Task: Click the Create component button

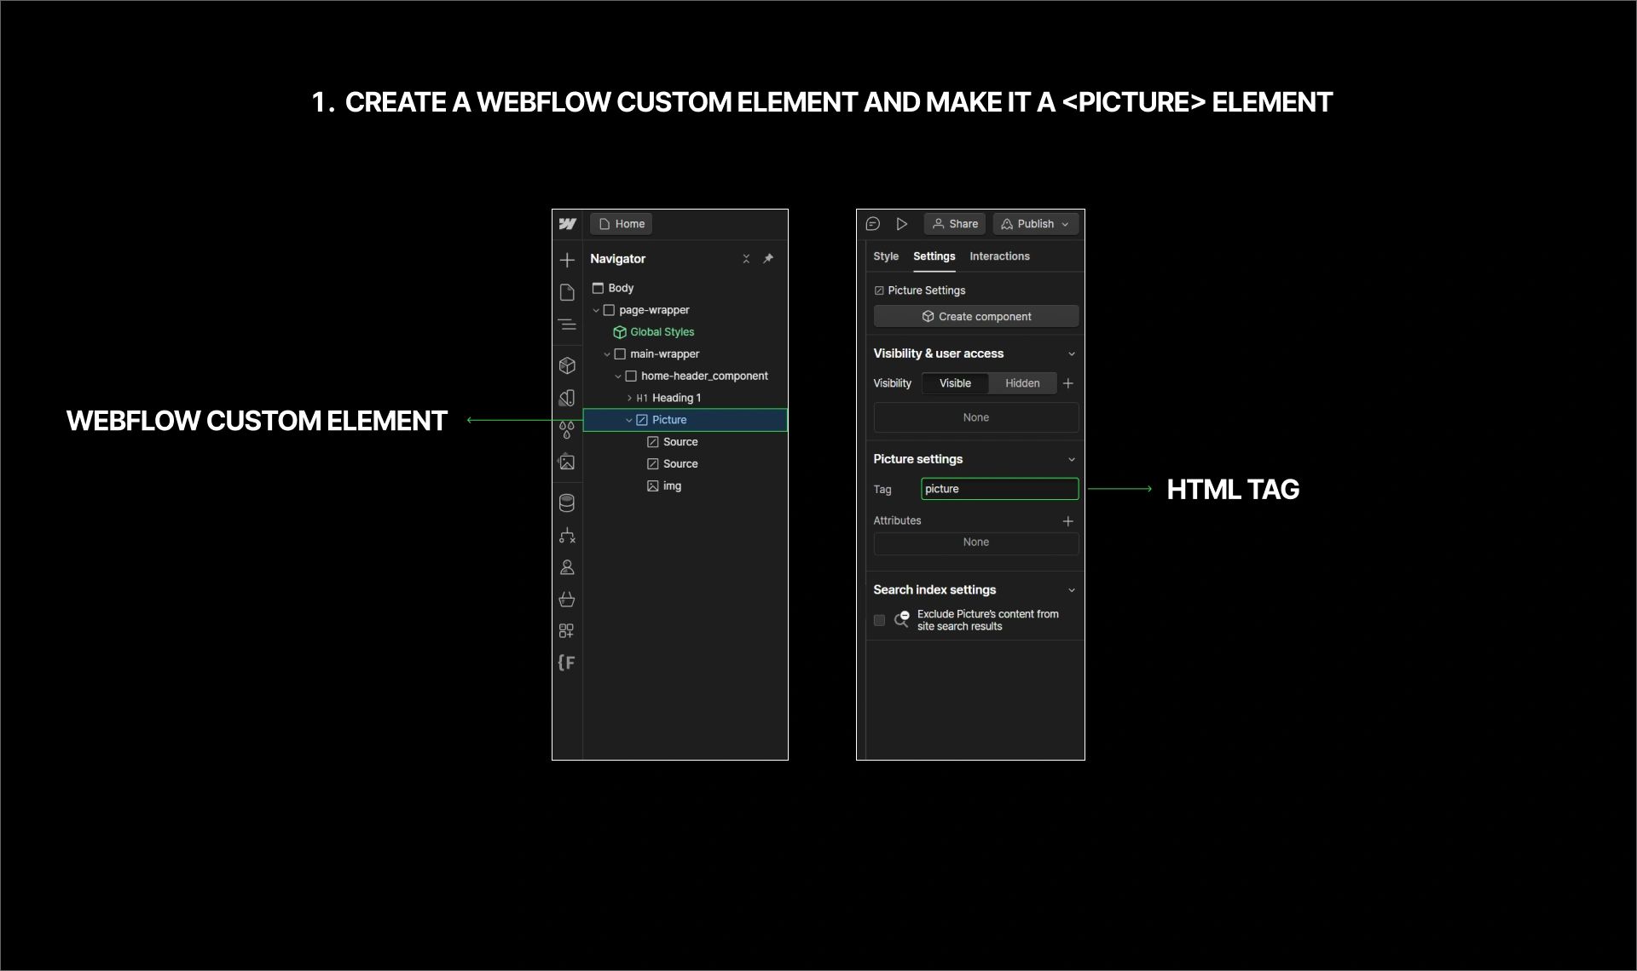Action: click(975, 316)
